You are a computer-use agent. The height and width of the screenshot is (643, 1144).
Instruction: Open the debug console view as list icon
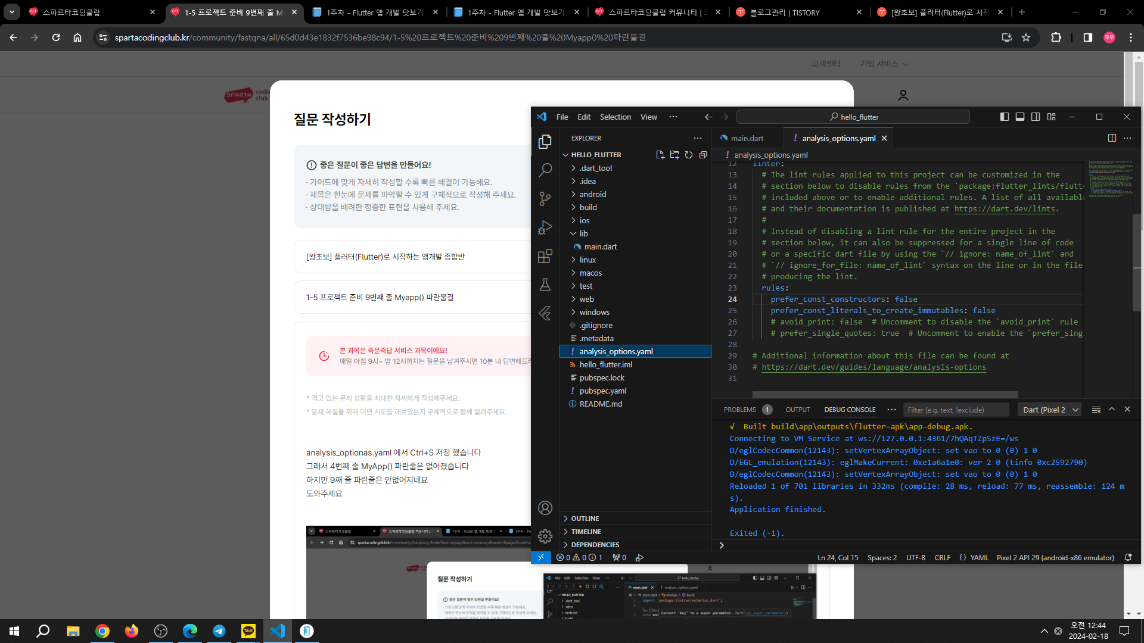pyautogui.click(x=1096, y=410)
